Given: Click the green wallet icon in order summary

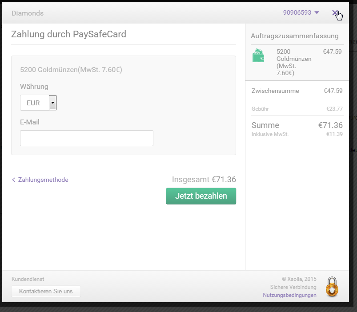Looking at the screenshot, I should click(x=258, y=56).
